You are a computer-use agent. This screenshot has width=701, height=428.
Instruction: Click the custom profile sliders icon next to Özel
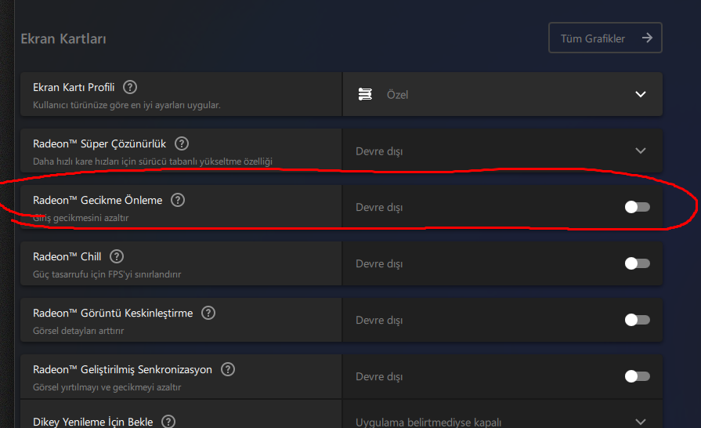pyautogui.click(x=365, y=94)
